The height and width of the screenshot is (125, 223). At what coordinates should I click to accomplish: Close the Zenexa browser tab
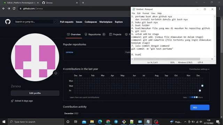[x=77, y=3]
